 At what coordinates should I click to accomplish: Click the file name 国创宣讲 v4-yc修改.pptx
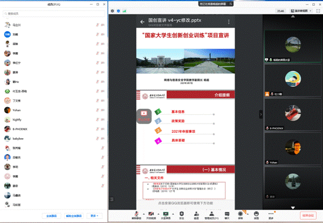click(174, 20)
